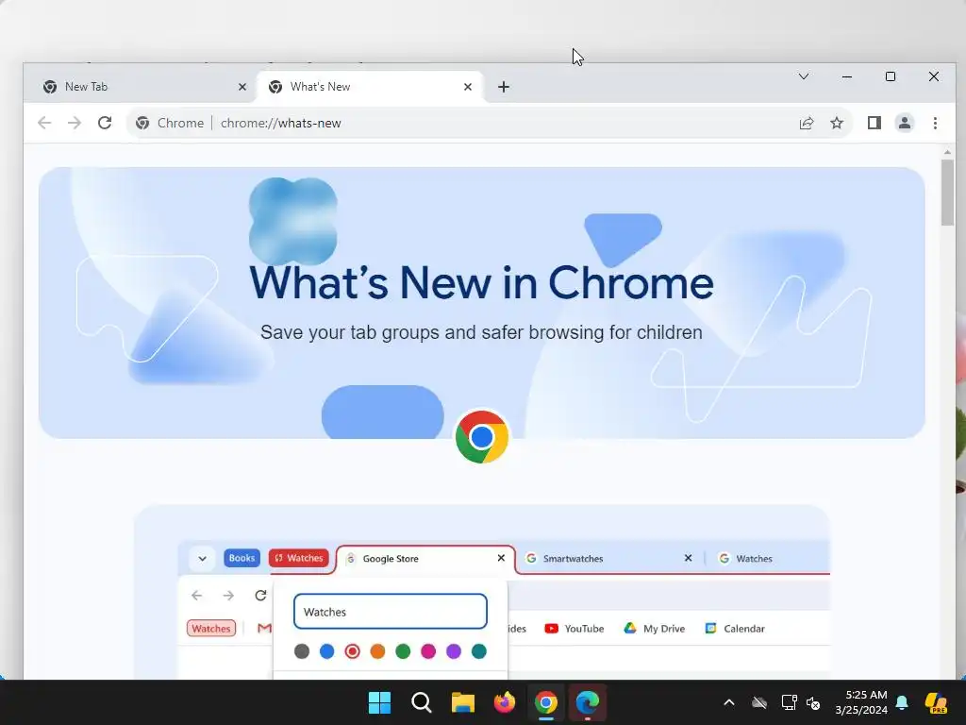
Task: Close the What's New tab
Action: coord(468,87)
